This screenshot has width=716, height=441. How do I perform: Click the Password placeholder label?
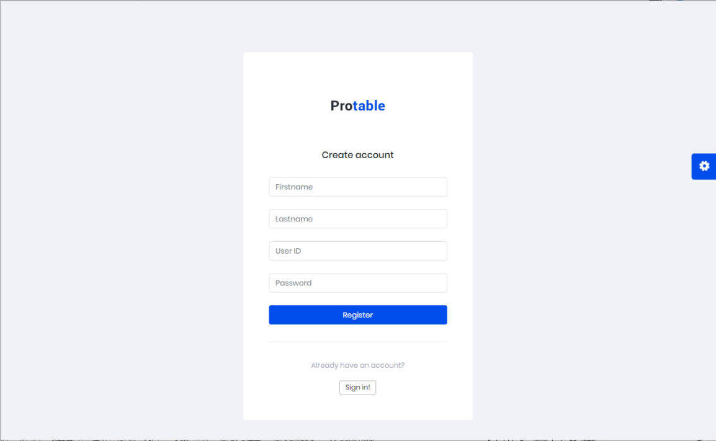point(293,283)
